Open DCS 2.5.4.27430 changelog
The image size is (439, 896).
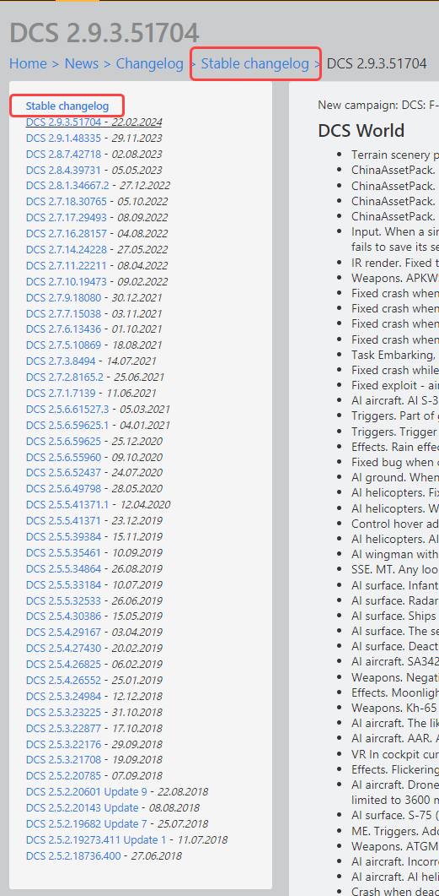pyautogui.click(x=63, y=649)
